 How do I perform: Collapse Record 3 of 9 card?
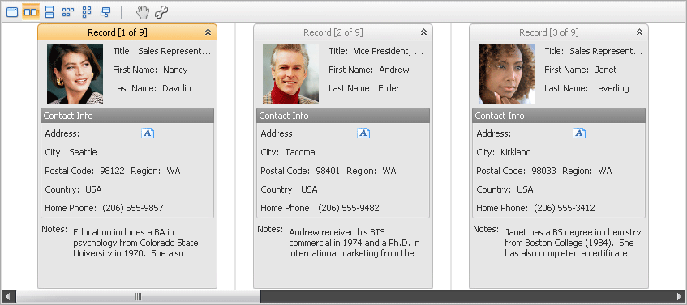(639, 32)
